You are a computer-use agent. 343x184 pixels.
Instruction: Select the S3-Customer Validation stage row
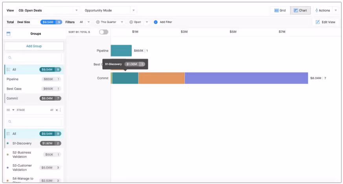coord(34,167)
